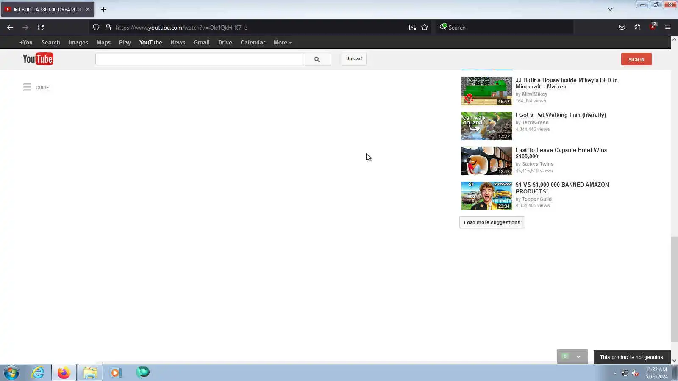The width and height of the screenshot is (678, 381).
Task: Bookmark this page with the star icon
Action: click(x=425, y=28)
